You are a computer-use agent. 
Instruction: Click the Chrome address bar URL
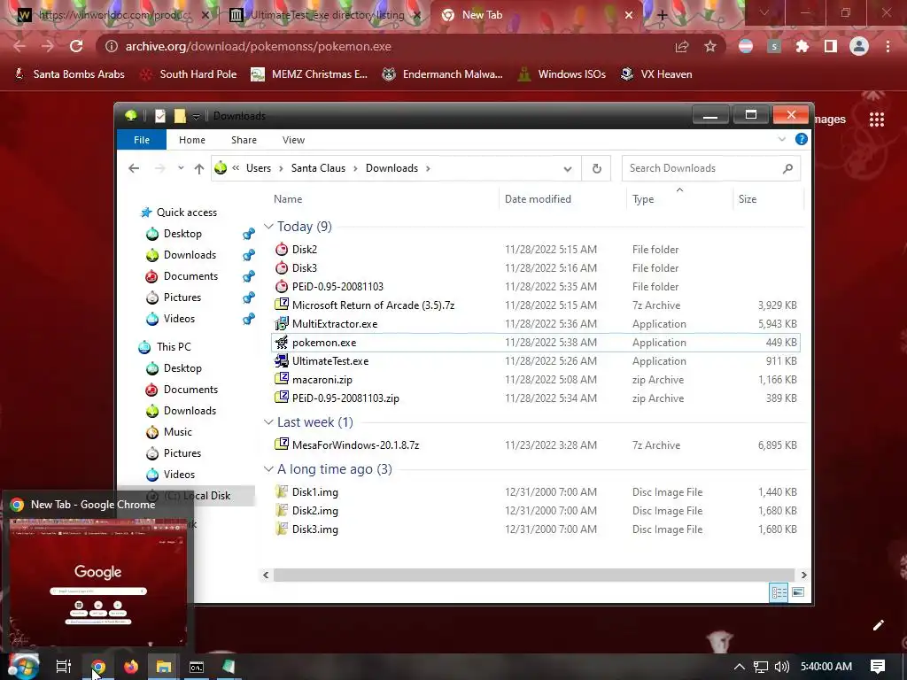pos(258,46)
